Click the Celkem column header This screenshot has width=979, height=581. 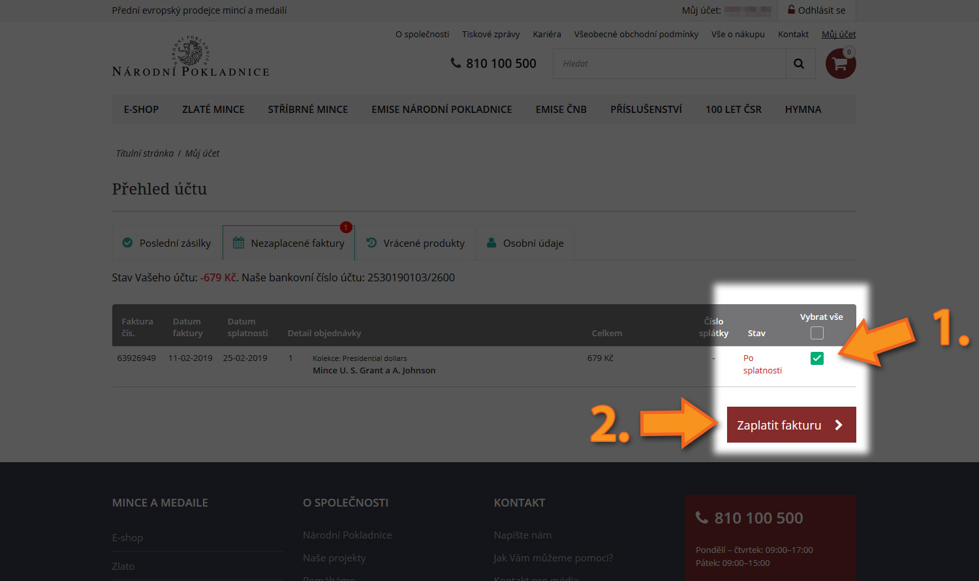[x=607, y=334]
